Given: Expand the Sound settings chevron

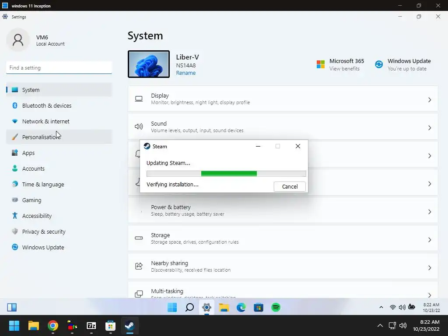Looking at the screenshot, I should (430, 128).
